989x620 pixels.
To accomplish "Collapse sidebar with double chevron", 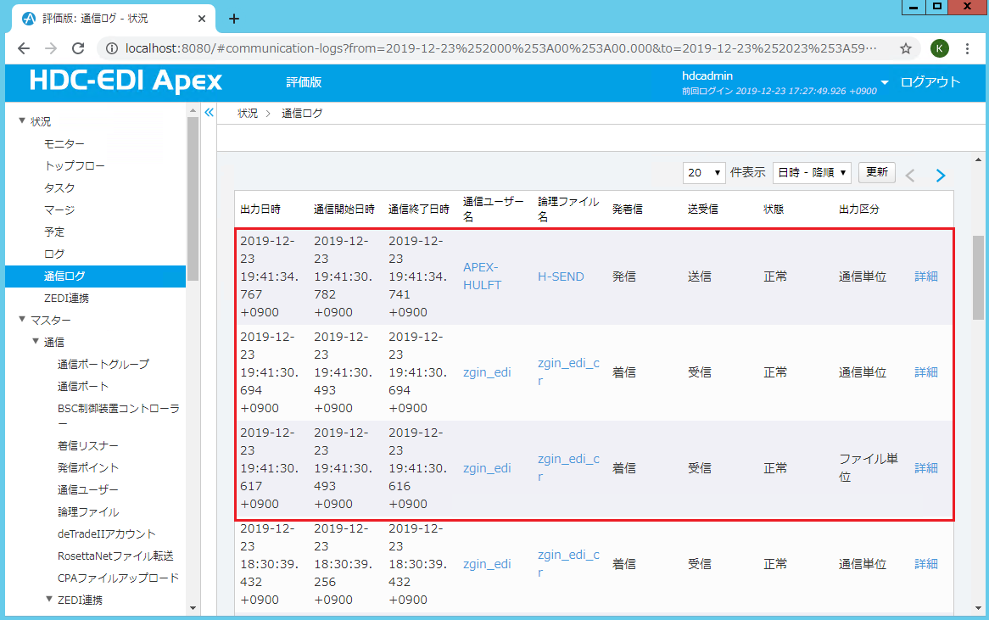I will pos(210,112).
